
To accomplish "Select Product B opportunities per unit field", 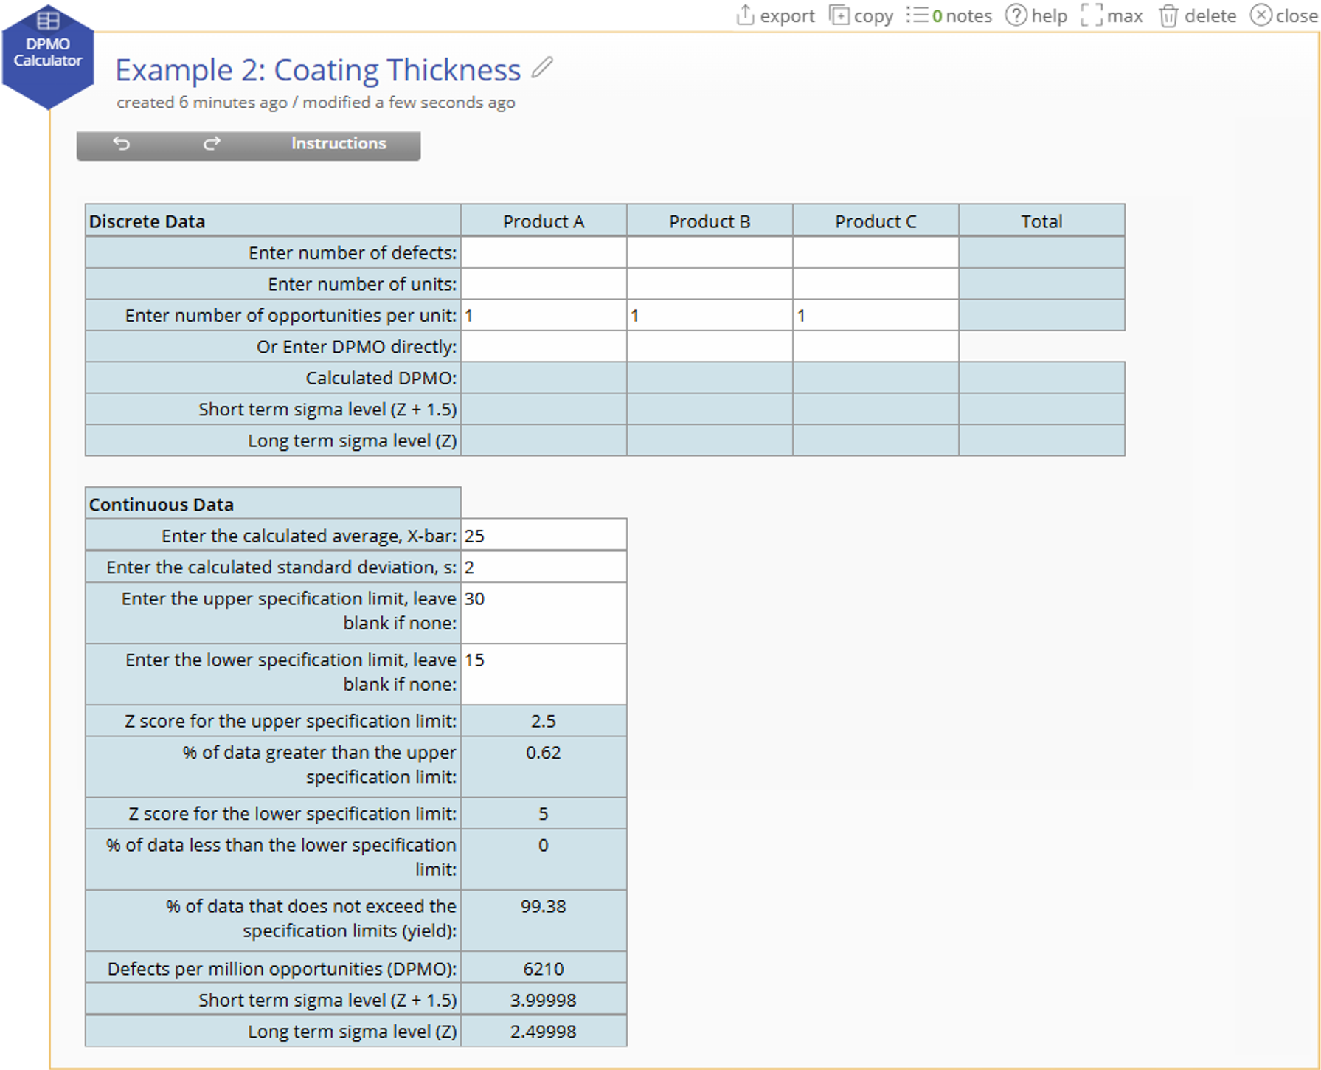I will tap(710, 315).
